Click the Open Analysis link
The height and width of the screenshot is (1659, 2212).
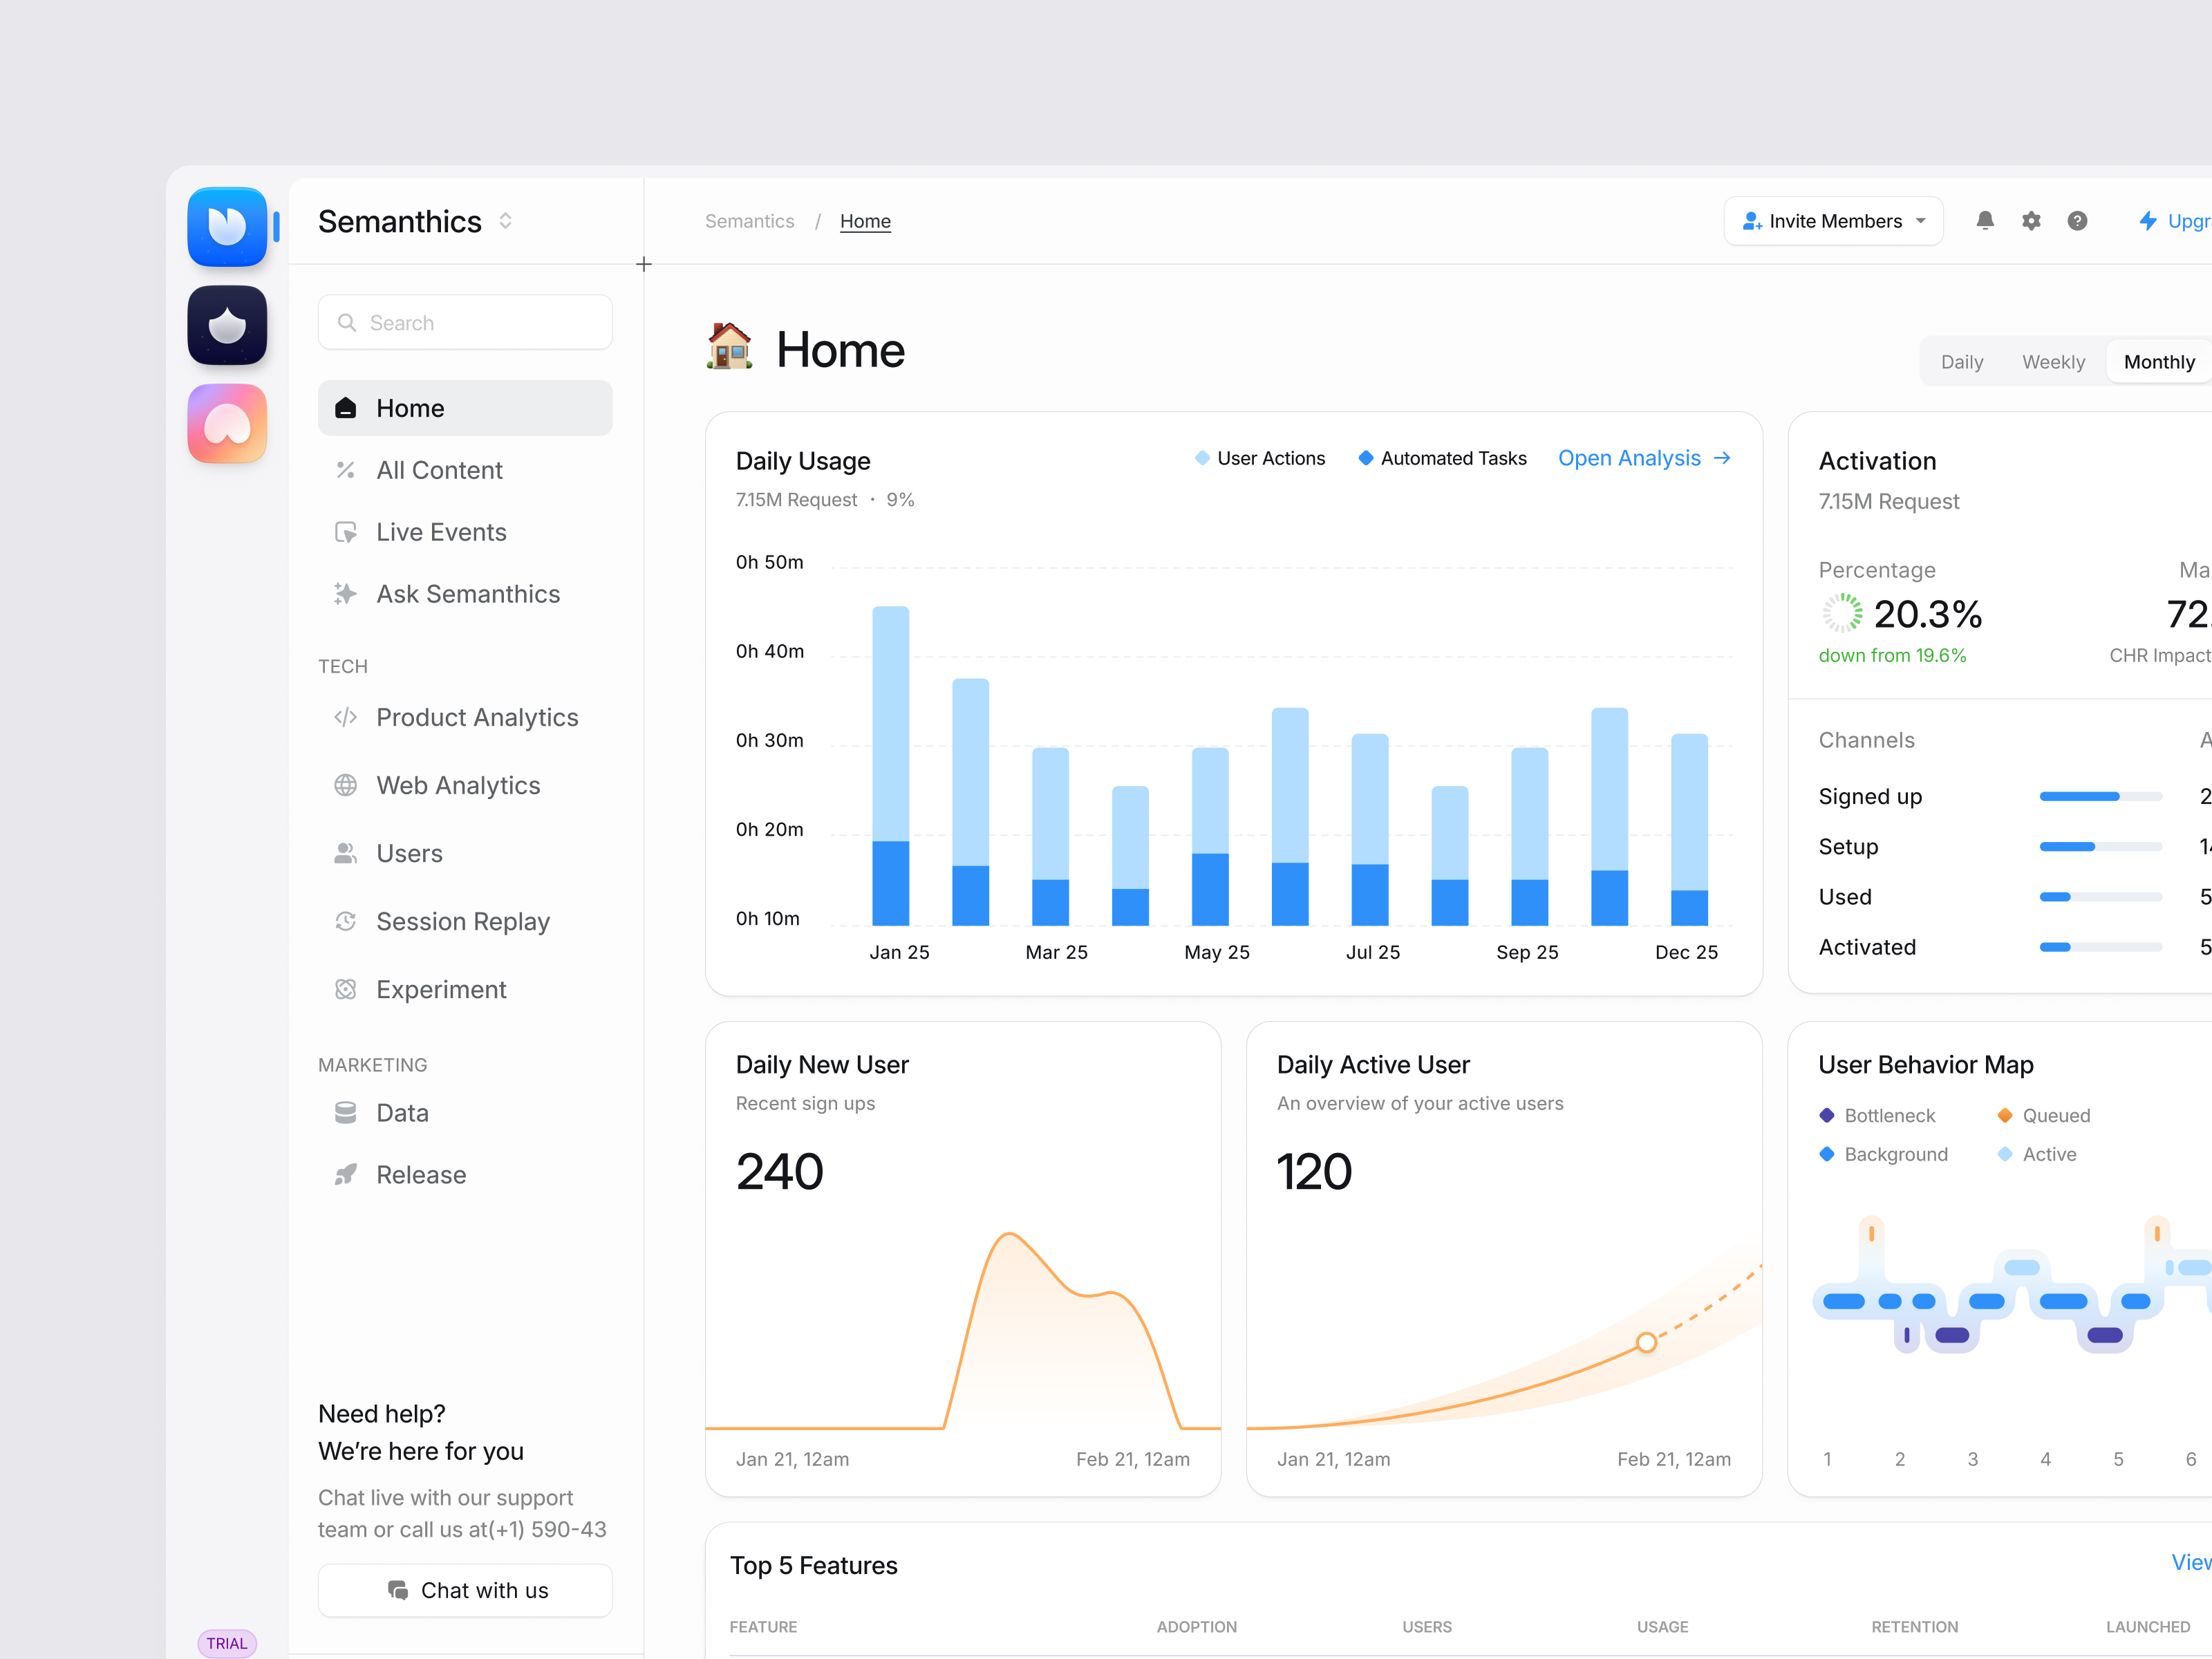(1645, 458)
